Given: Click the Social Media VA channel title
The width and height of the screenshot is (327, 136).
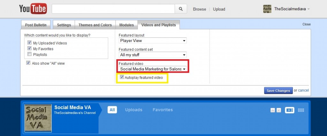Looking at the screenshot, I should click(x=72, y=108).
